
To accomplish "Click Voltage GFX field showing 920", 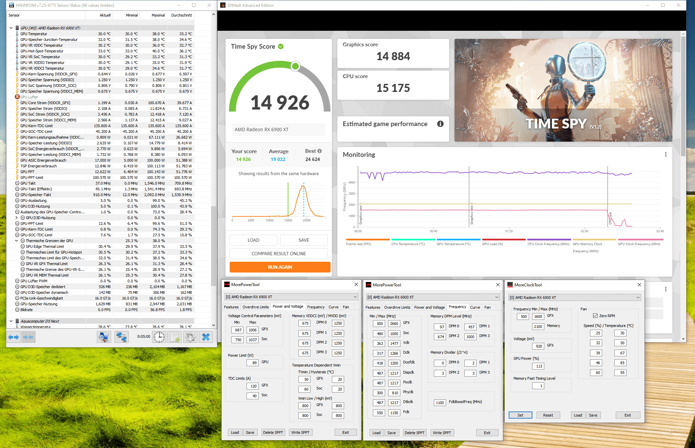I will [538, 346].
